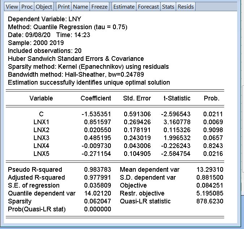Click the Coefficient column header

click(x=96, y=98)
